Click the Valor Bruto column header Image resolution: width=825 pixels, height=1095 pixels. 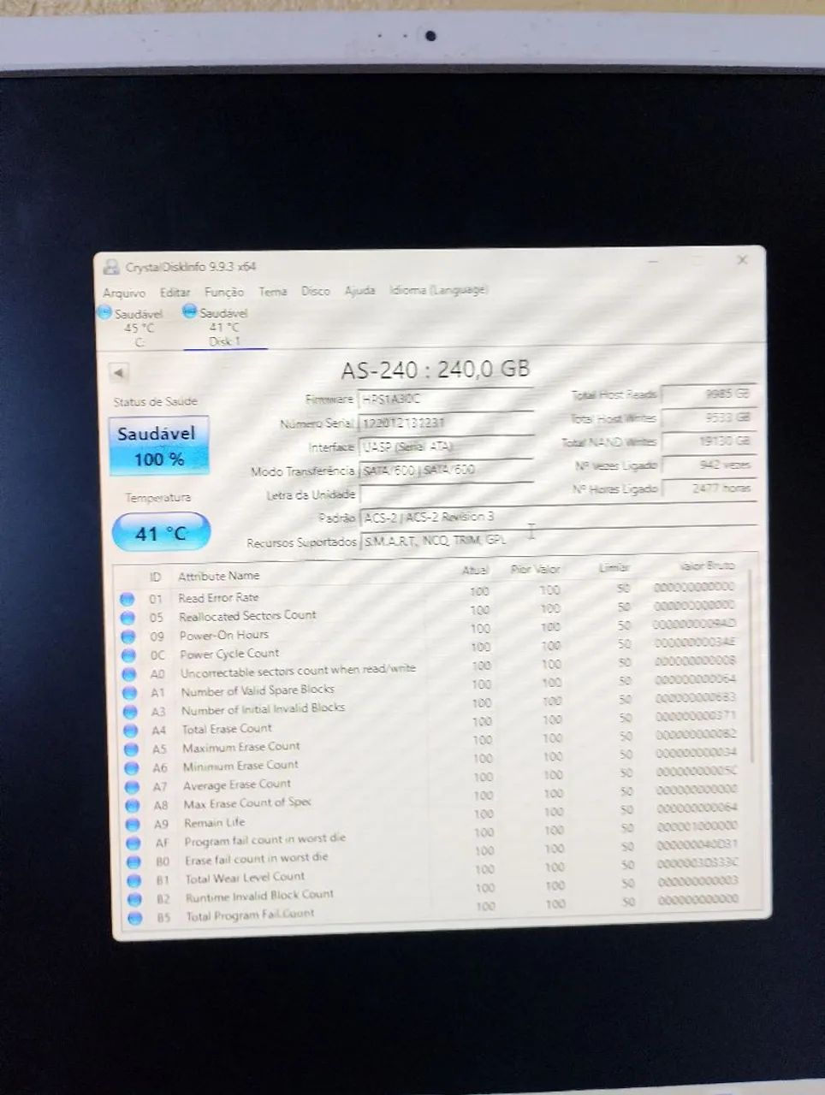[x=707, y=565]
